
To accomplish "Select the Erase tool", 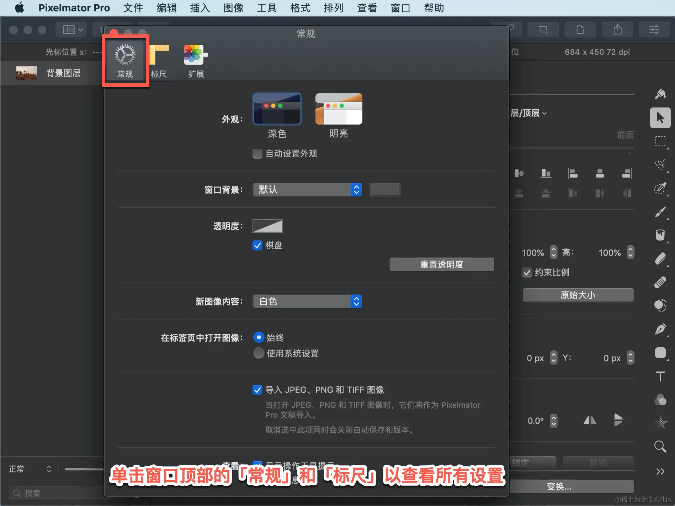I will click(x=660, y=259).
